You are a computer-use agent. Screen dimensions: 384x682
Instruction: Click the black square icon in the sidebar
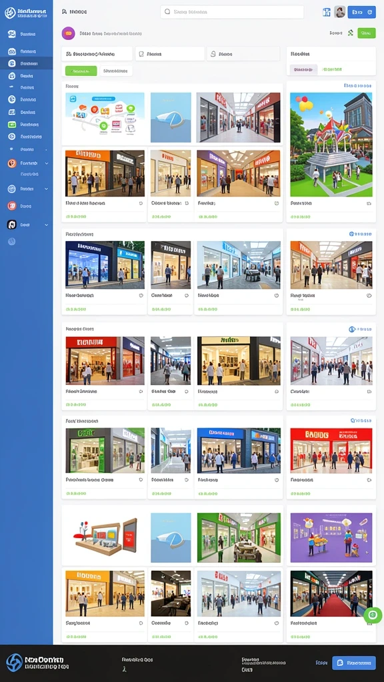pyautogui.click(x=12, y=224)
